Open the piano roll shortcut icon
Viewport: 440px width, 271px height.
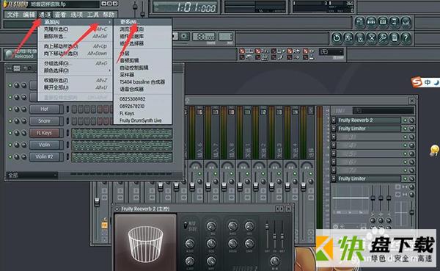383,22
